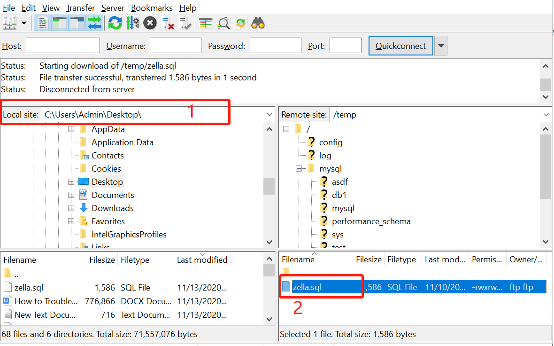Select Downloads folder in local tree
Screen dimensions: 554x346
(113, 208)
